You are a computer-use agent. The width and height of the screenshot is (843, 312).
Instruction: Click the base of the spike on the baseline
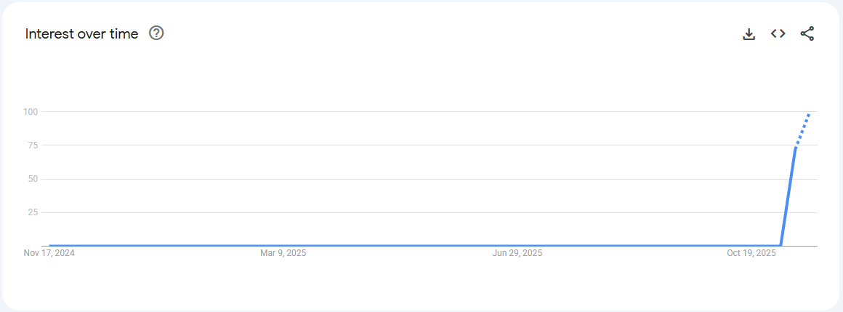[x=781, y=246]
